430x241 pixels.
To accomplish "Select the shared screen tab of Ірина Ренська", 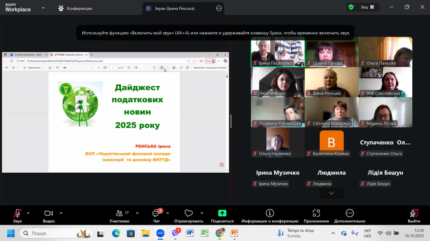I will 174,8.
